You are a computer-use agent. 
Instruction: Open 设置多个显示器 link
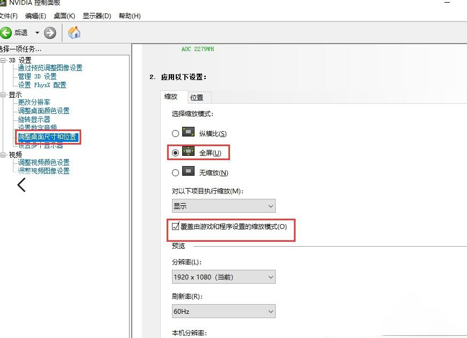click(40, 145)
